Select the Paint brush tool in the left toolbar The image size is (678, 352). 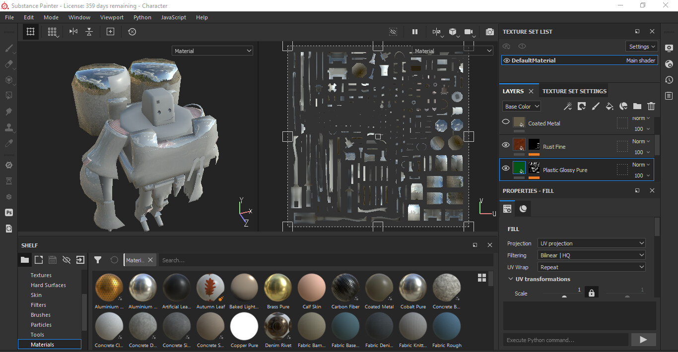pos(8,48)
